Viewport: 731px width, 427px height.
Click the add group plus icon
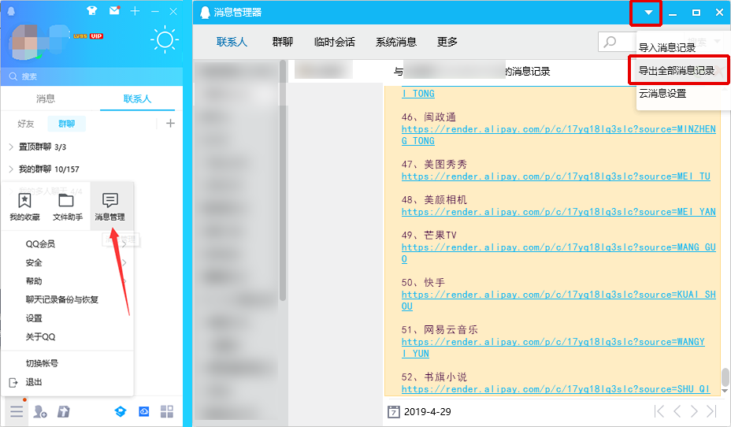171,123
